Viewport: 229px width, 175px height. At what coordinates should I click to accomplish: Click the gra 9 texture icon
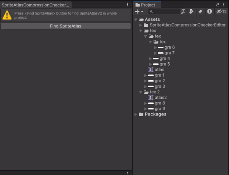(x=151, y=109)
